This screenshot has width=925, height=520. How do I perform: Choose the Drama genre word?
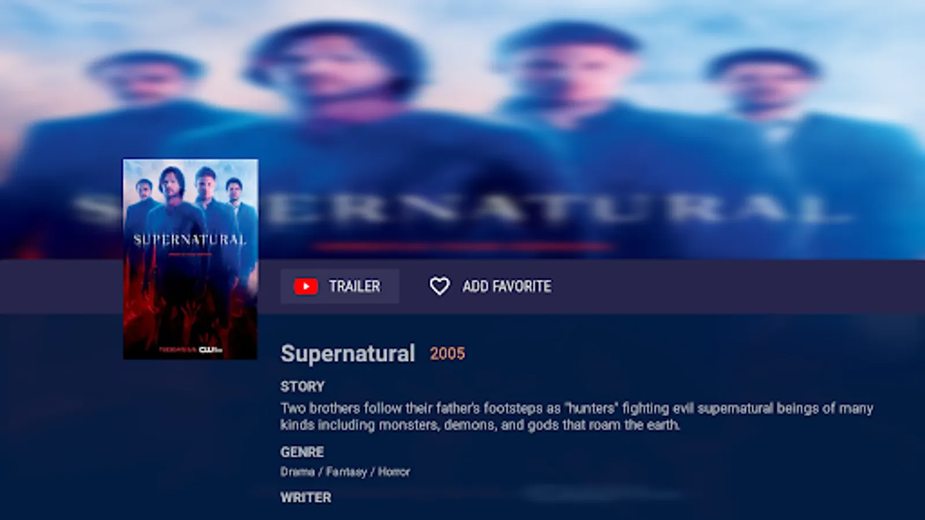tap(297, 472)
